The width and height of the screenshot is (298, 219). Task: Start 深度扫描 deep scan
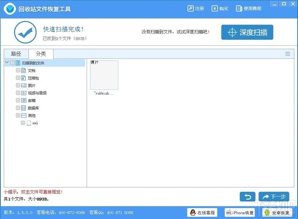pos(247,32)
